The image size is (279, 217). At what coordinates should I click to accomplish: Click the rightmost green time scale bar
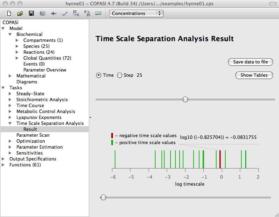pyautogui.click(x=246, y=159)
